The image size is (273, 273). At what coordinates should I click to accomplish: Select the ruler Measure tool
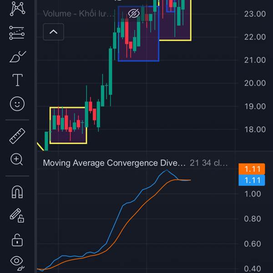[17, 136]
